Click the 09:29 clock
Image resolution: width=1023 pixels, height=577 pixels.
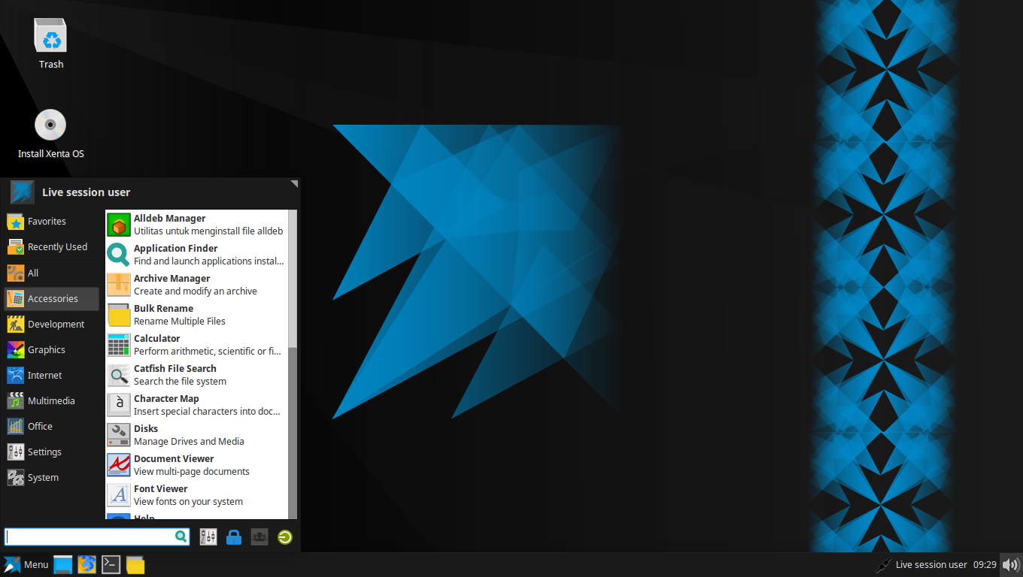(985, 565)
